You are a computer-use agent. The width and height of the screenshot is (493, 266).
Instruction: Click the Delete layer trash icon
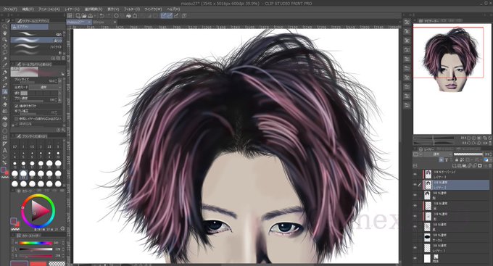click(490, 166)
